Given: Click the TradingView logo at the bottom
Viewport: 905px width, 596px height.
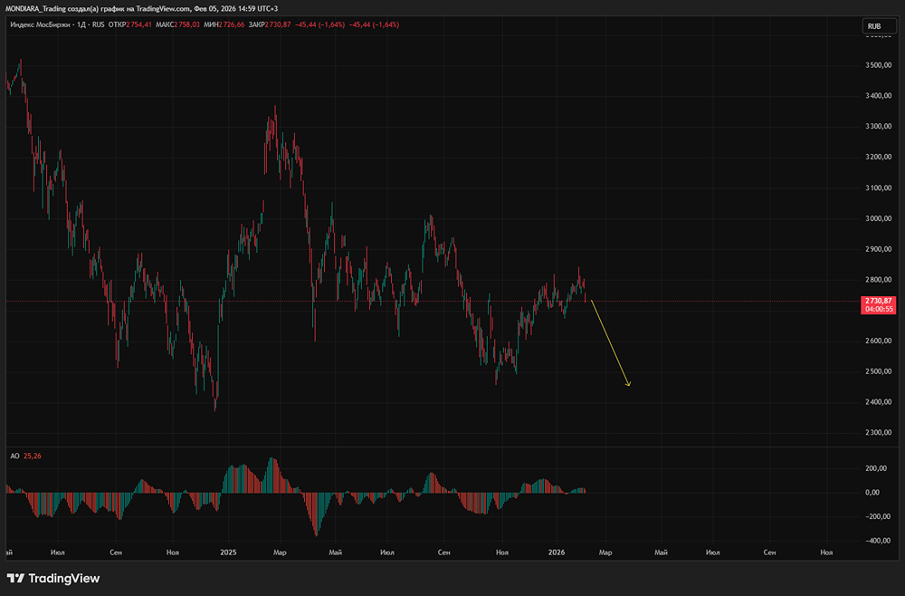Looking at the screenshot, I should (53, 578).
